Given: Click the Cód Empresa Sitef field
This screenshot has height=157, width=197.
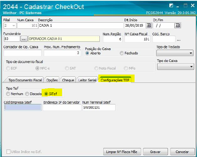Looking at the screenshot, I should point(23,108).
